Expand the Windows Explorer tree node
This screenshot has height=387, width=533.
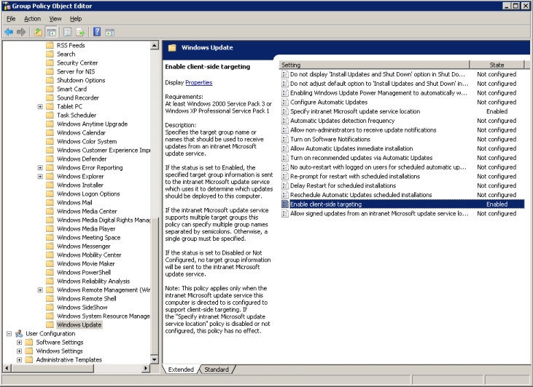click(x=40, y=177)
